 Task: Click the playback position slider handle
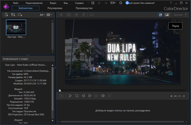point(60,90)
